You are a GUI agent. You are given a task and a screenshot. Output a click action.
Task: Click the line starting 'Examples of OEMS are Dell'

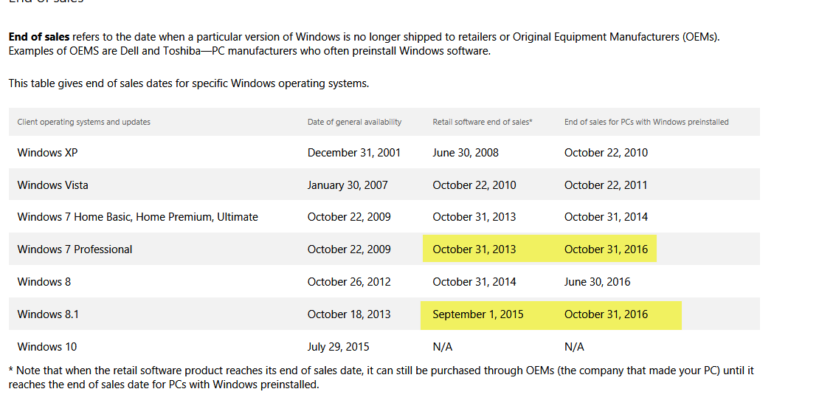coord(249,51)
